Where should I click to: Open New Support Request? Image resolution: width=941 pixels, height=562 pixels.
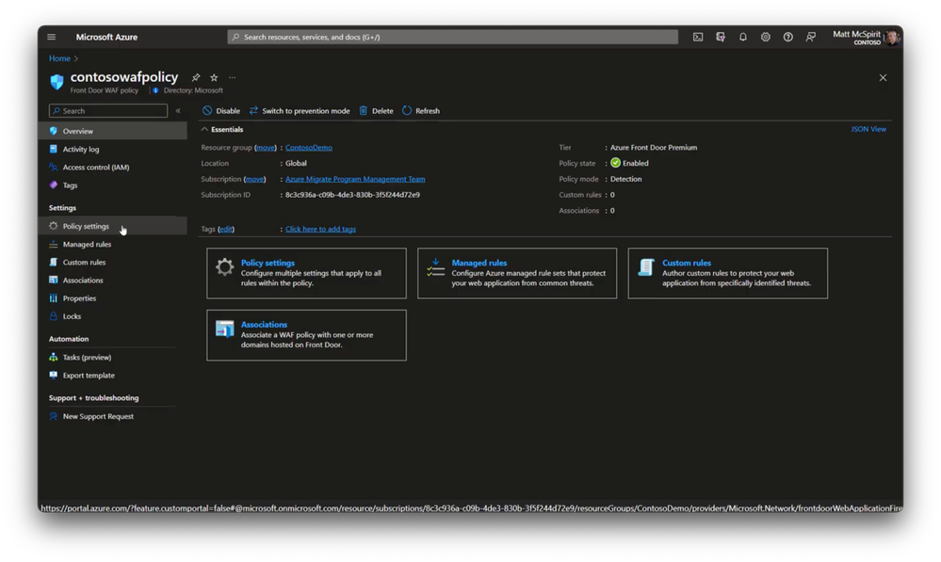coord(113,416)
